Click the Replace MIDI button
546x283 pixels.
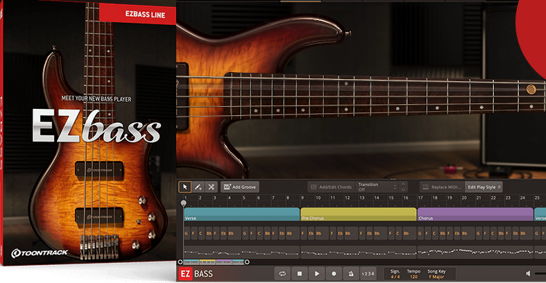coord(442,187)
